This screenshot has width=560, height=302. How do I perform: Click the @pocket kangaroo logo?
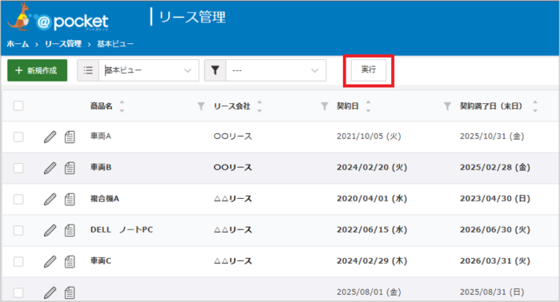[58, 18]
